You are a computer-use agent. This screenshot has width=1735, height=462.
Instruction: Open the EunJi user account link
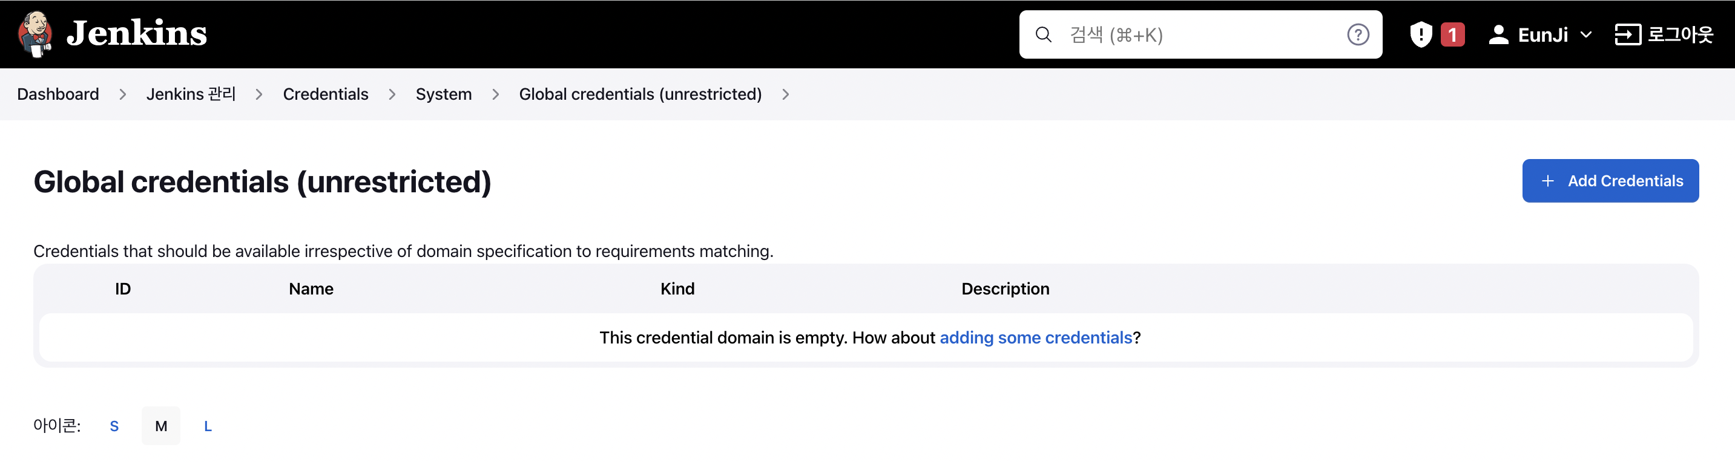click(x=1542, y=34)
